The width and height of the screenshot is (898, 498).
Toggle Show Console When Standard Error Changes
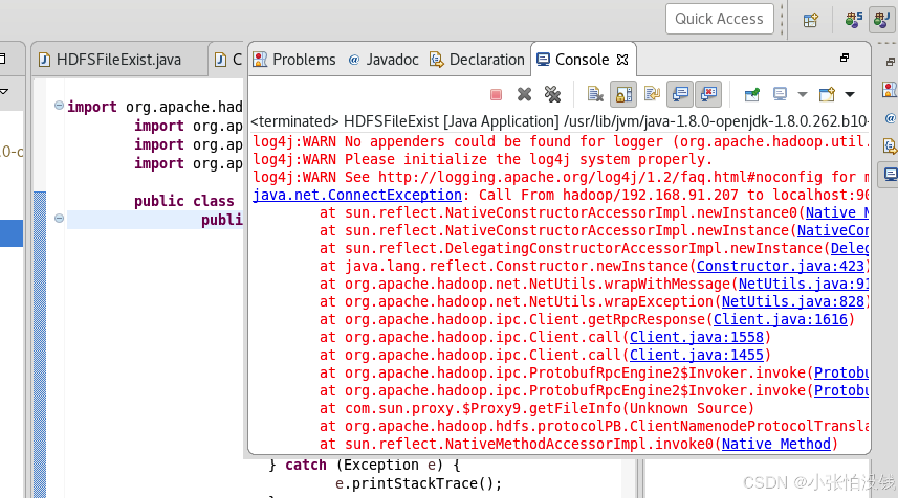tap(708, 94)
